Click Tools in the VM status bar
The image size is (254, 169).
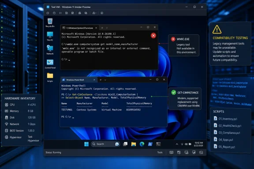click(160, 152)
